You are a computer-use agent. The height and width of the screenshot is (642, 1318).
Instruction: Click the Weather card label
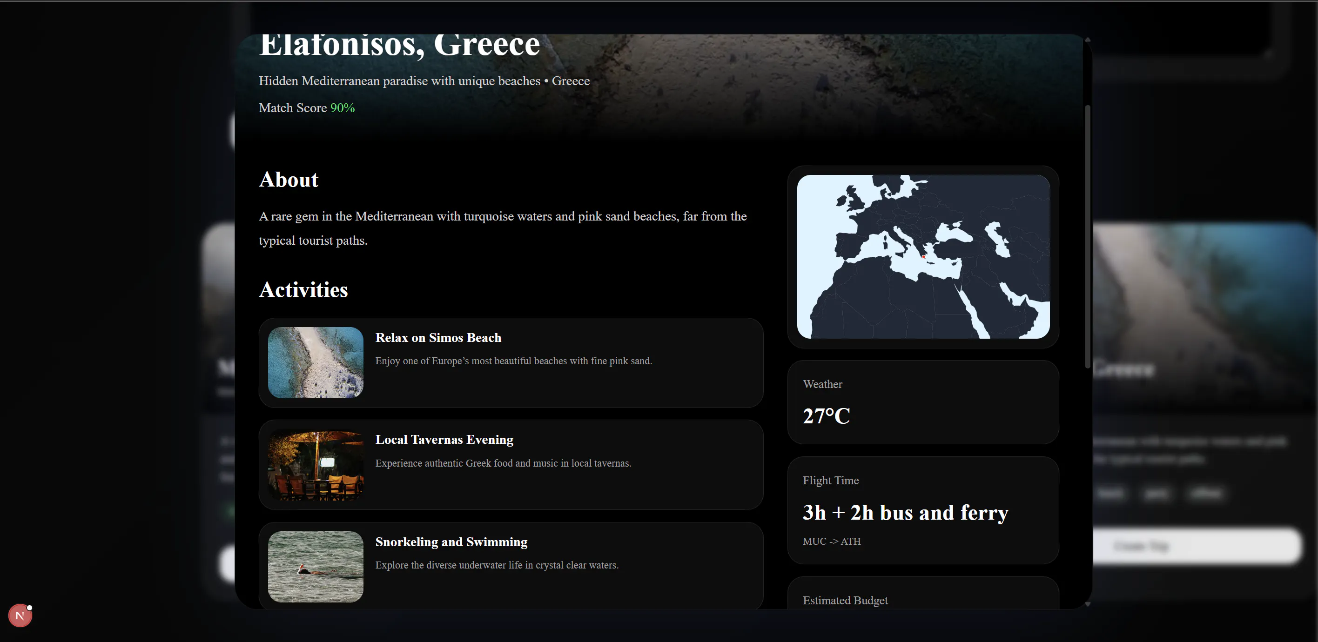click(822, 384)
